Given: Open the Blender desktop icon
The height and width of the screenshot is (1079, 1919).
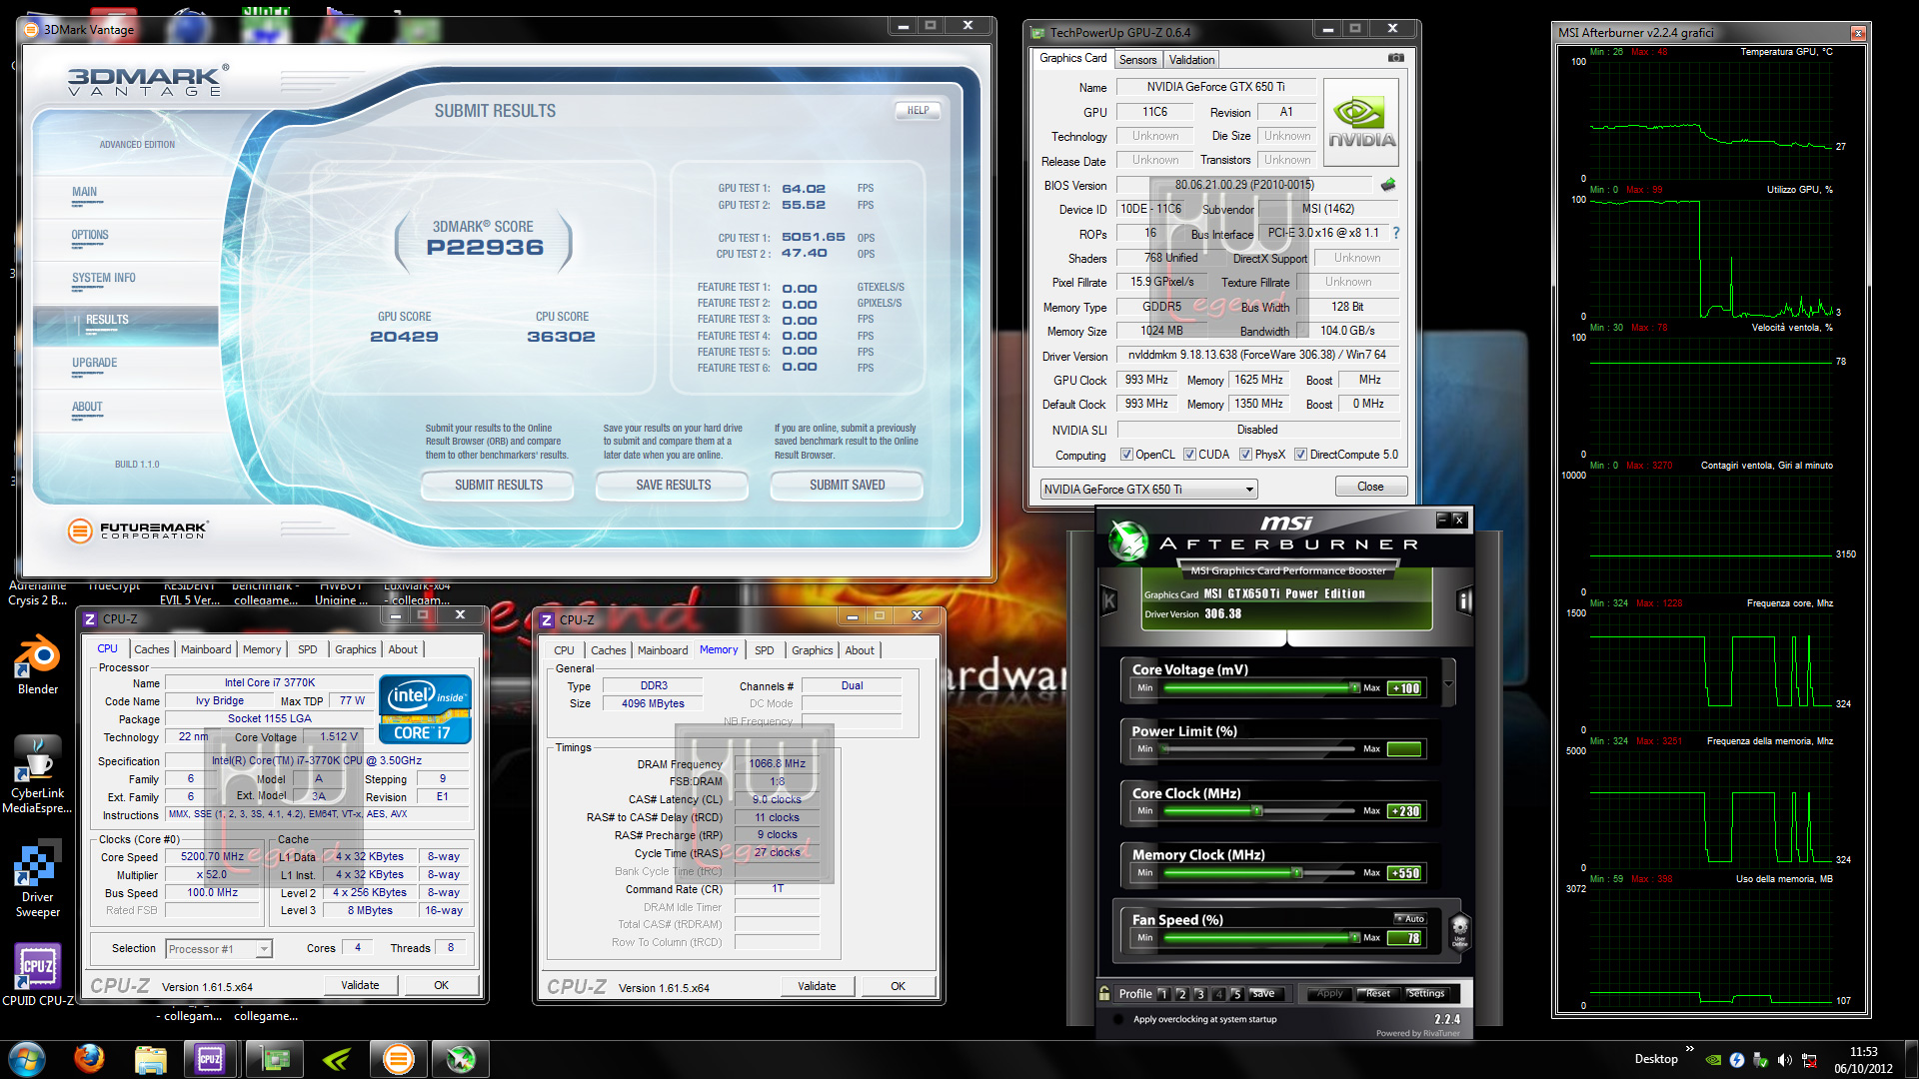Looking at the screenshot, I should click(37, 664).
